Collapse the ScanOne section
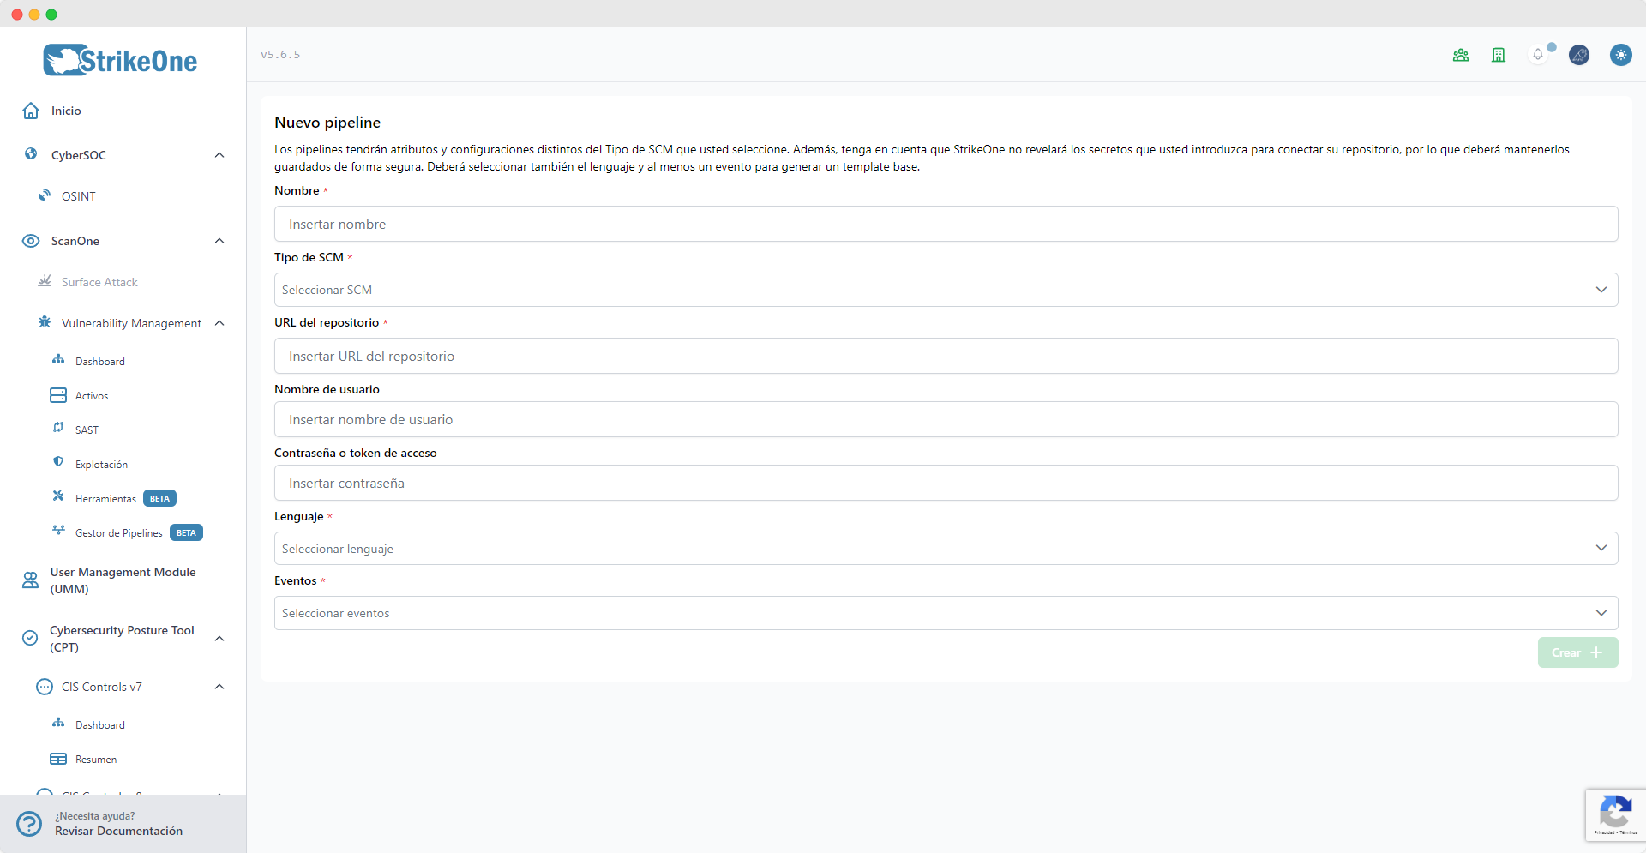 [x=219, y=241]
